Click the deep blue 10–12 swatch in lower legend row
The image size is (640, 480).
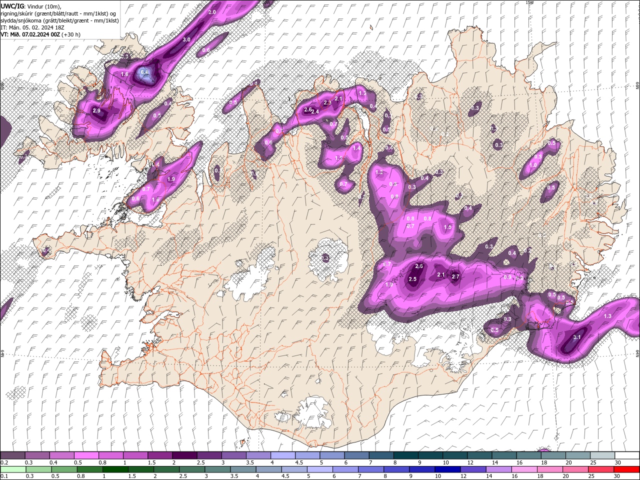point(447,469)
